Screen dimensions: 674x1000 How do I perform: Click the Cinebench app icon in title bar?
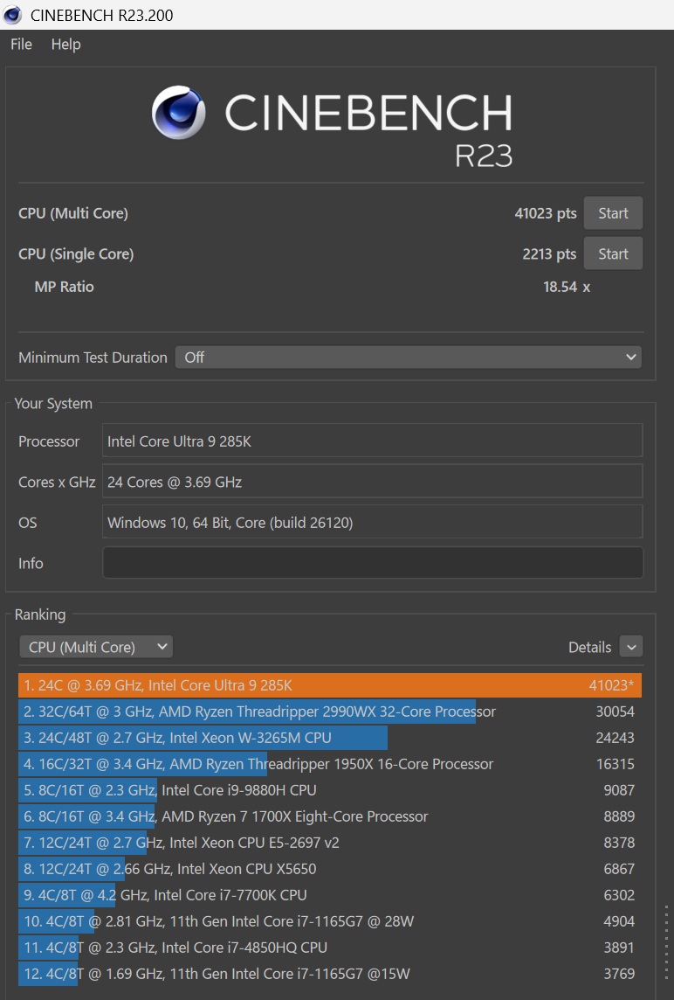(12, 15)
